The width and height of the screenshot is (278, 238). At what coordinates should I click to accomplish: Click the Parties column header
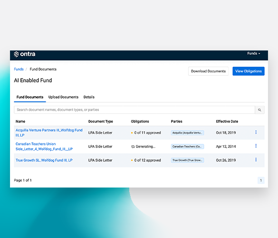coord(177,121)
